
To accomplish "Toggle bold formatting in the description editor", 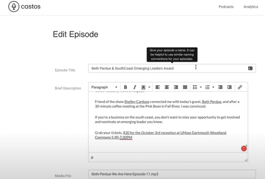I will [x=126, y=87].
